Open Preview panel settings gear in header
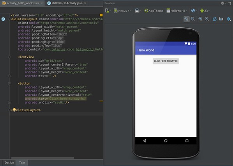This screenshot has height=166, width=233. click(x=223, y=3)
